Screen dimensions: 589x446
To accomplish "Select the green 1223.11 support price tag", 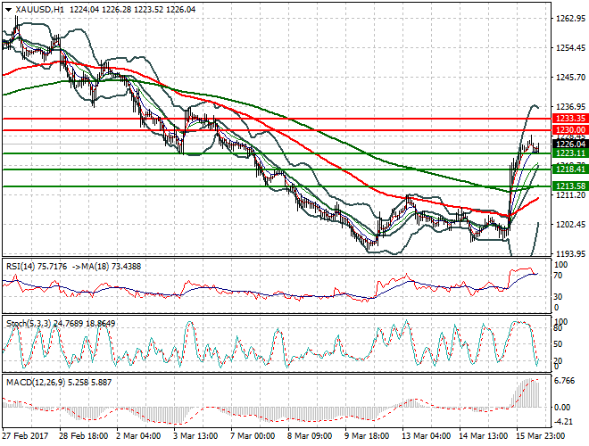I will click(569, 154).
